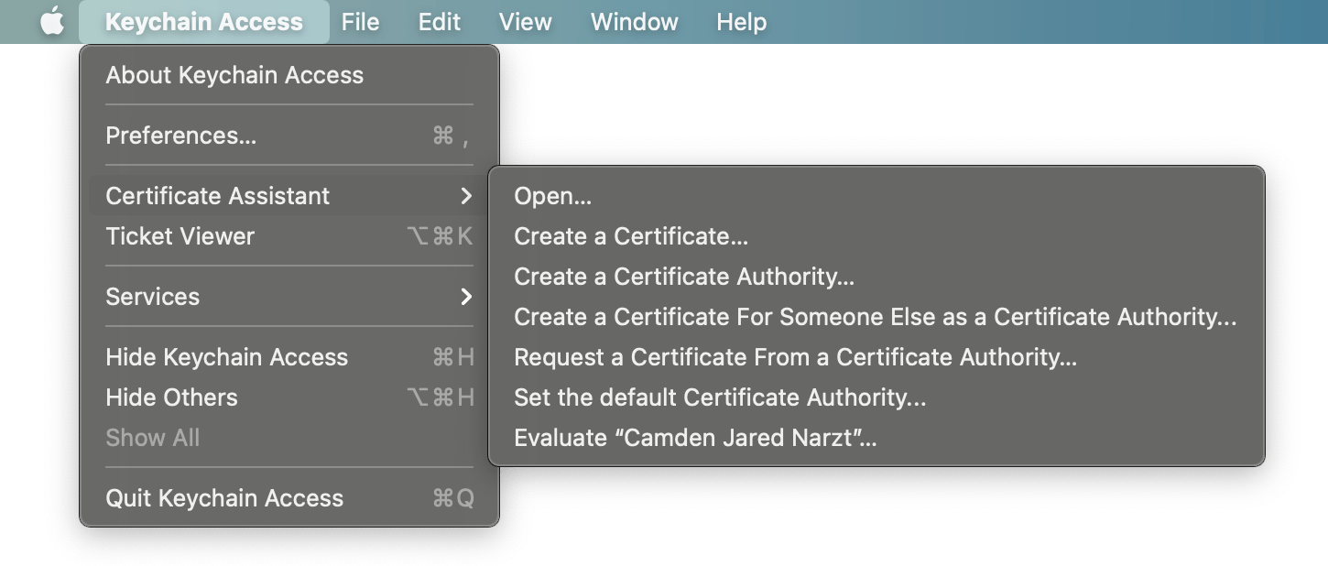The height and width of the screenshot is (566, 1328).
Task: Open the Apple logo menu
Action: click(52, 22)
